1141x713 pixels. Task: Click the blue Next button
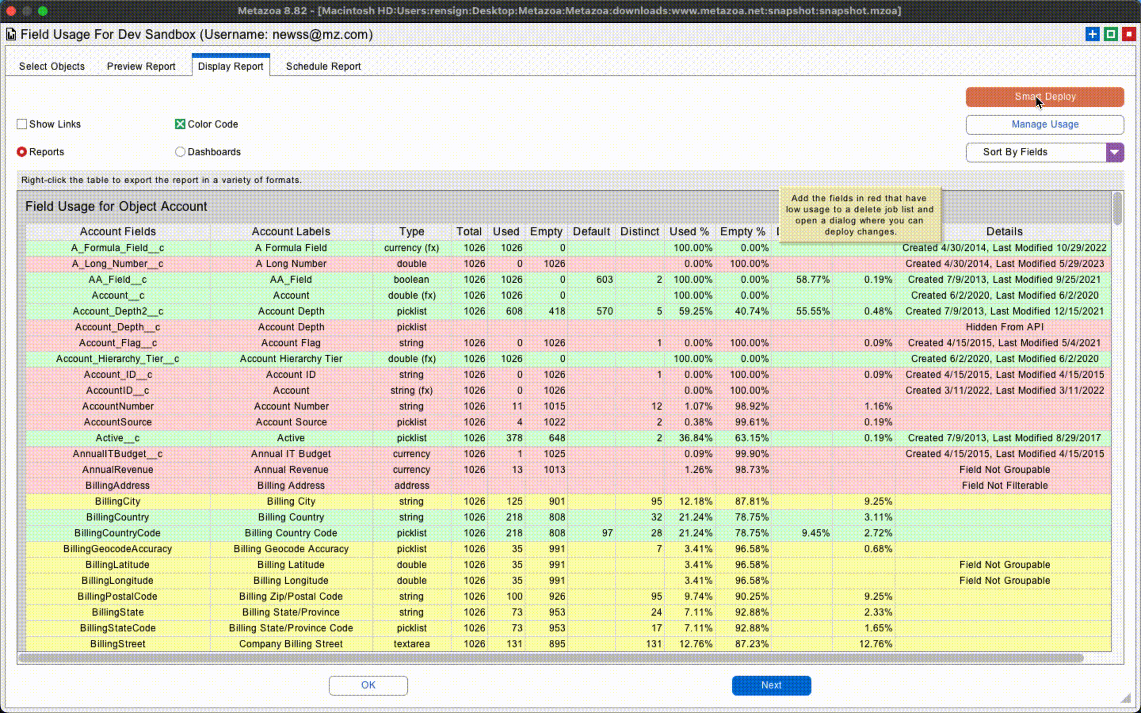(x=771, y=685)
